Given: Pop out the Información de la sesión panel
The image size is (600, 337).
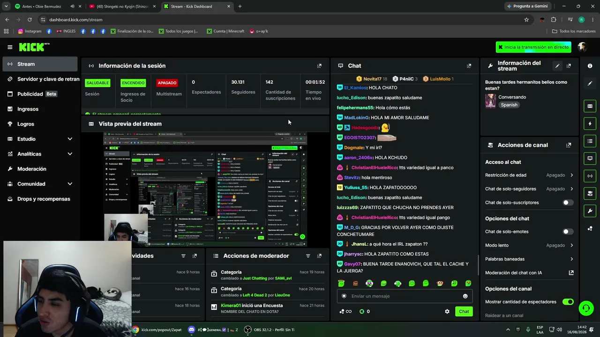Looking at the screenshot, I should point(319,66).
